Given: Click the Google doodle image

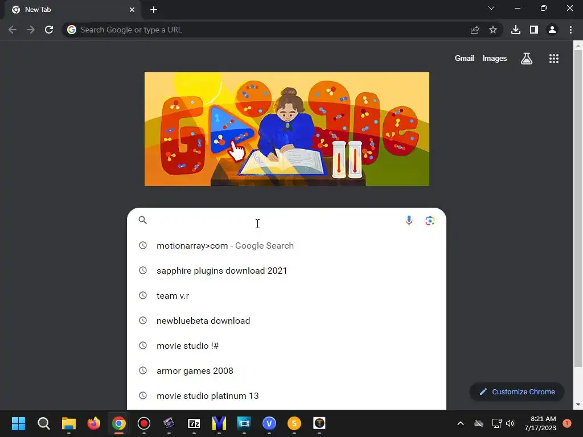Looking at the screenshot, I should (x=287, y=129).
